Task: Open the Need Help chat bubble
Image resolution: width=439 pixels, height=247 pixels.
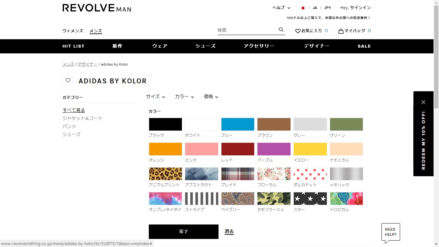Action: pos(390,232)
